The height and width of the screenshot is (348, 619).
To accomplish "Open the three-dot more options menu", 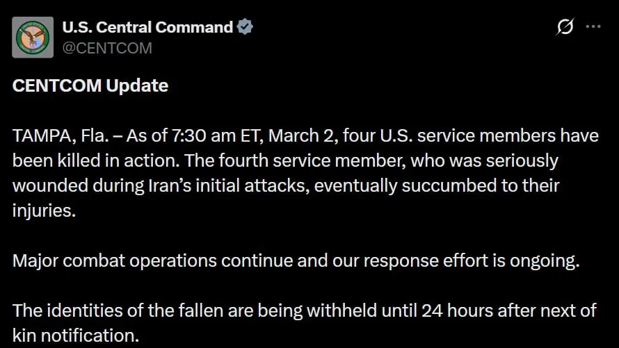I will pyautogui.click(x=593, y=27).
